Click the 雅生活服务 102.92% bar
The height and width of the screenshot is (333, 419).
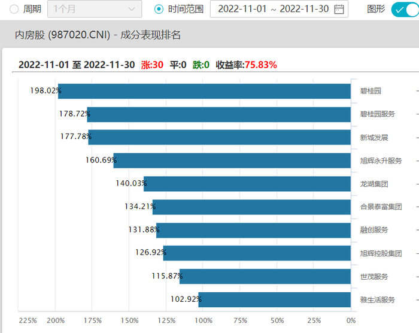coord(274,299)
